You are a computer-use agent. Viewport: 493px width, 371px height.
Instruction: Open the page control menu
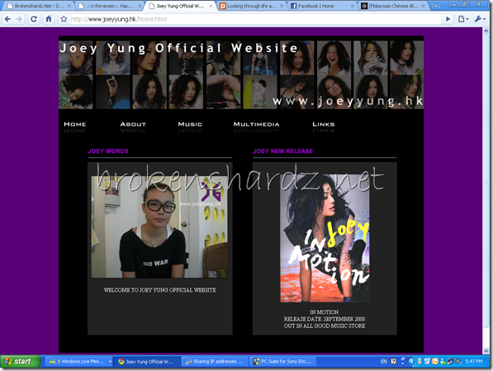pos(463,19)
